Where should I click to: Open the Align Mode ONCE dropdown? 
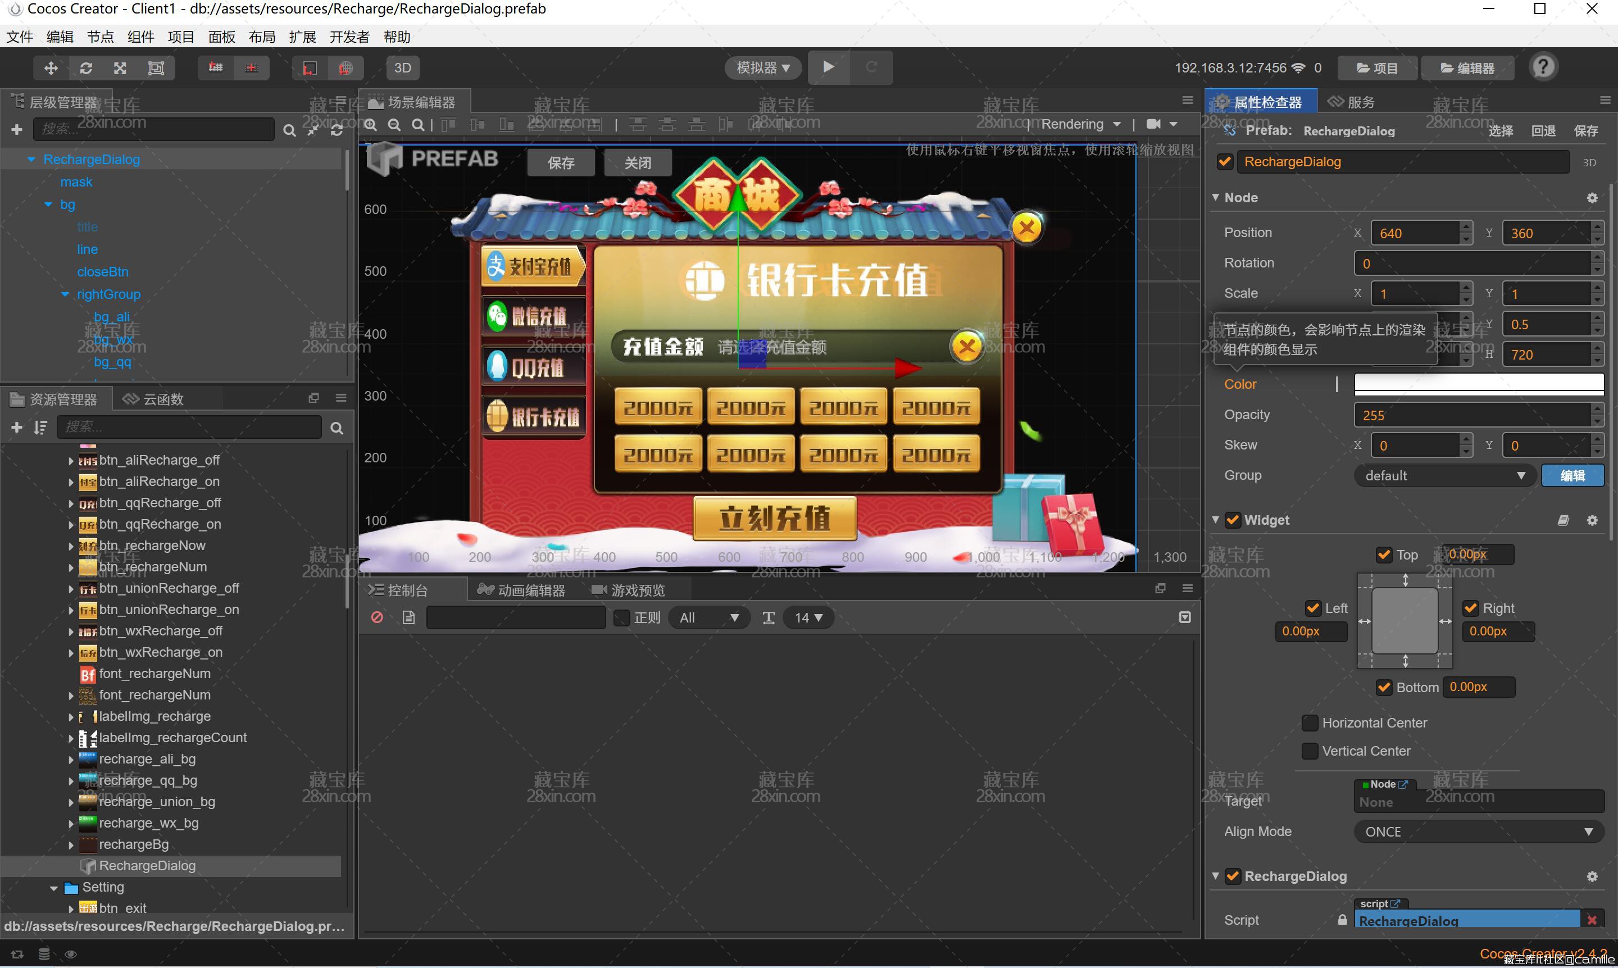pos(1479,831)
